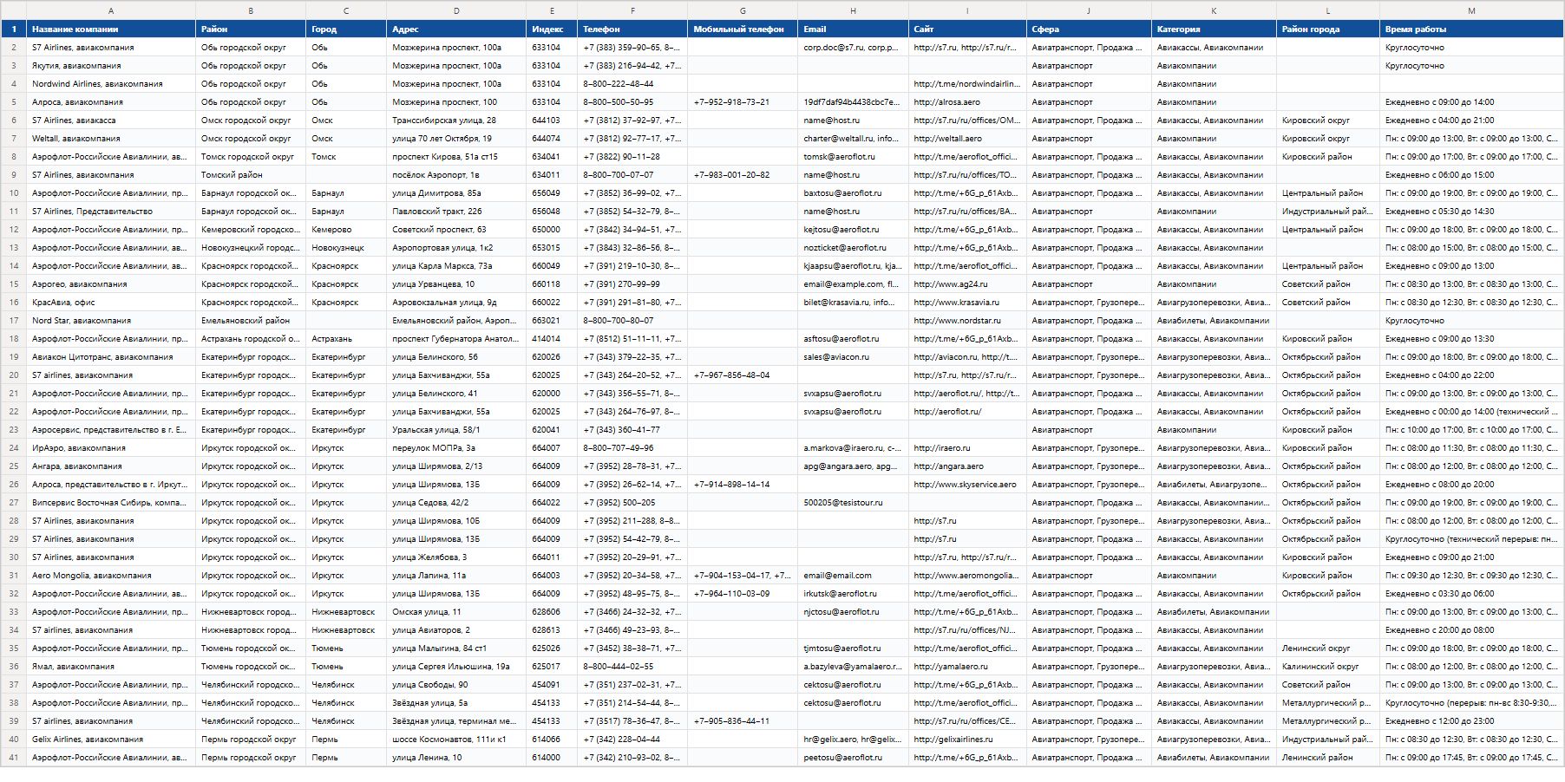Click email "irkutsk@aeroflot.ru"
The image size is (1565, 782).
(x=853, y=594)
